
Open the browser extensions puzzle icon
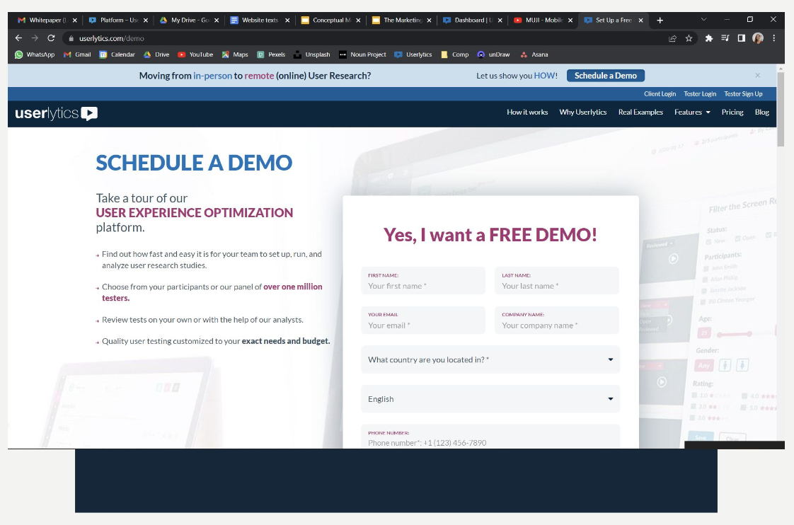[x=708, y=38]
